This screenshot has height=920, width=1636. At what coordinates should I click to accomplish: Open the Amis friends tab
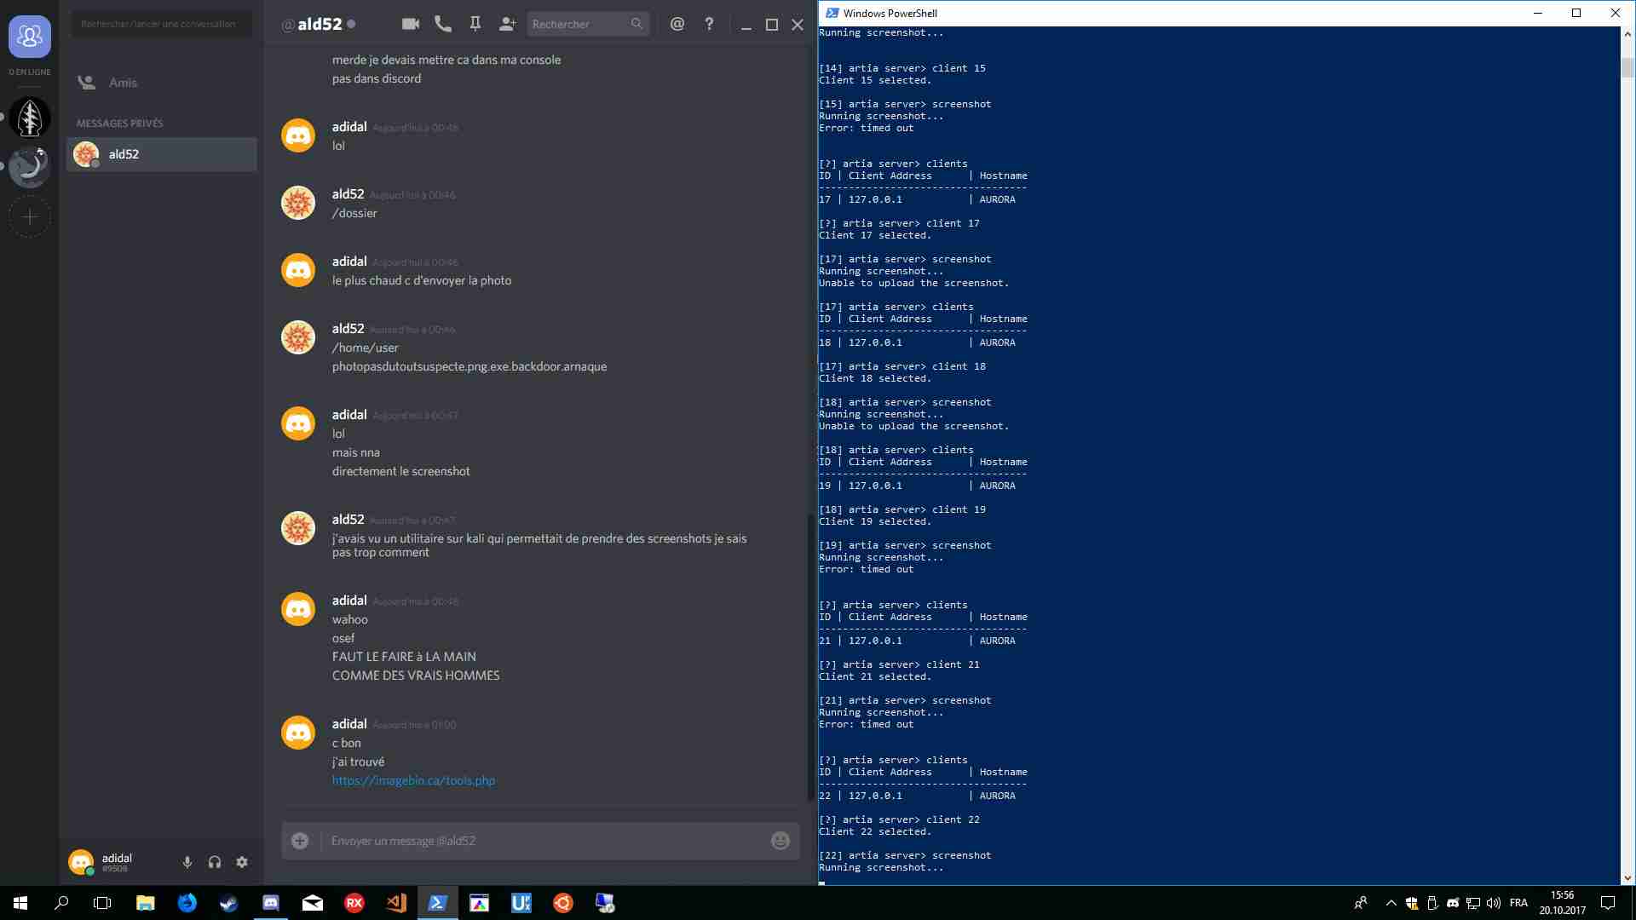pyautogui.click(x=161, y=83)
